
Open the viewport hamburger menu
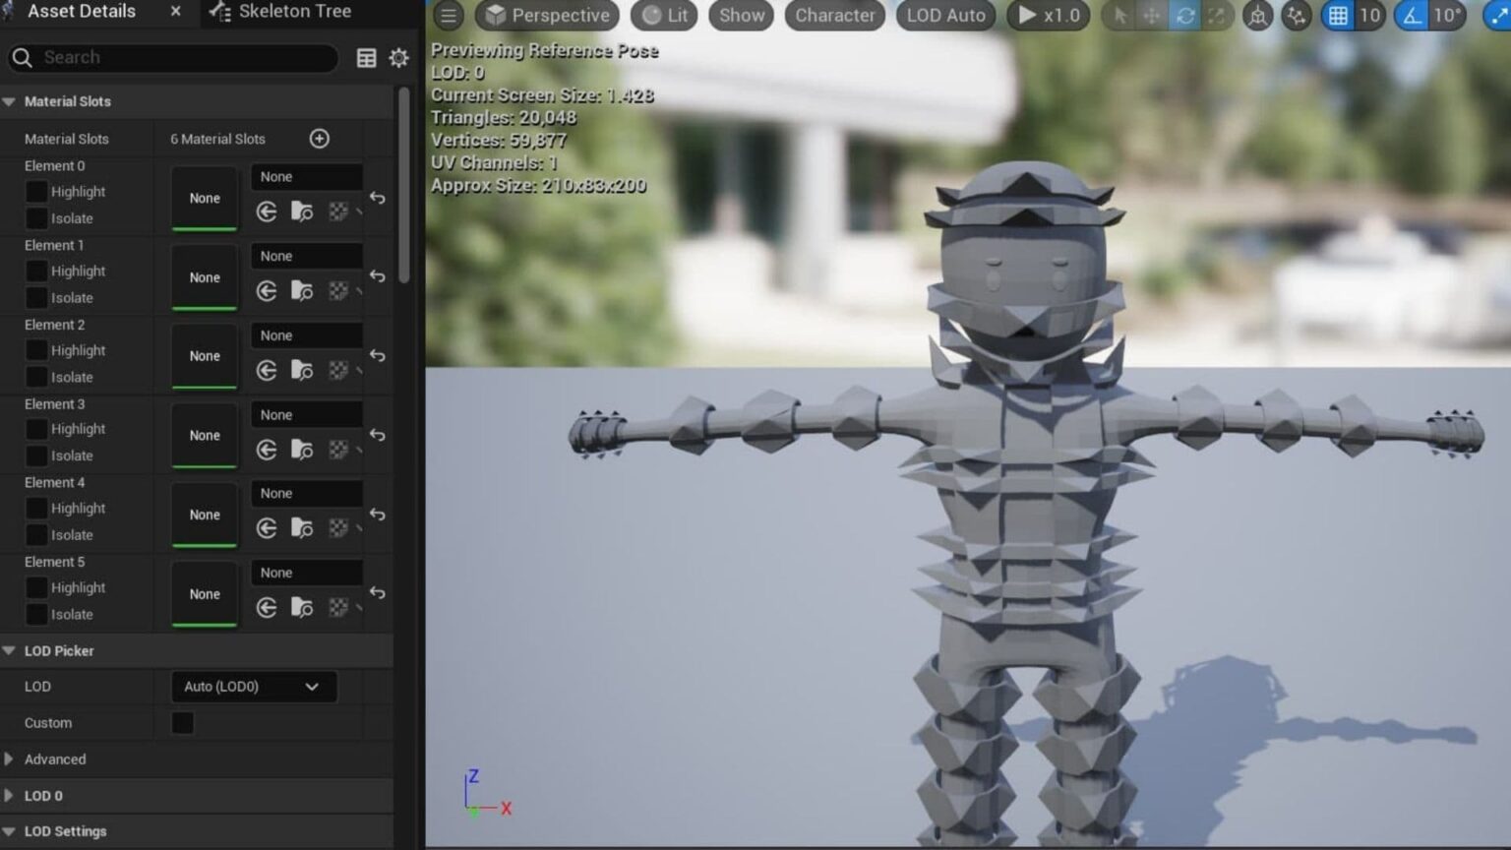[x=449, y=15]
